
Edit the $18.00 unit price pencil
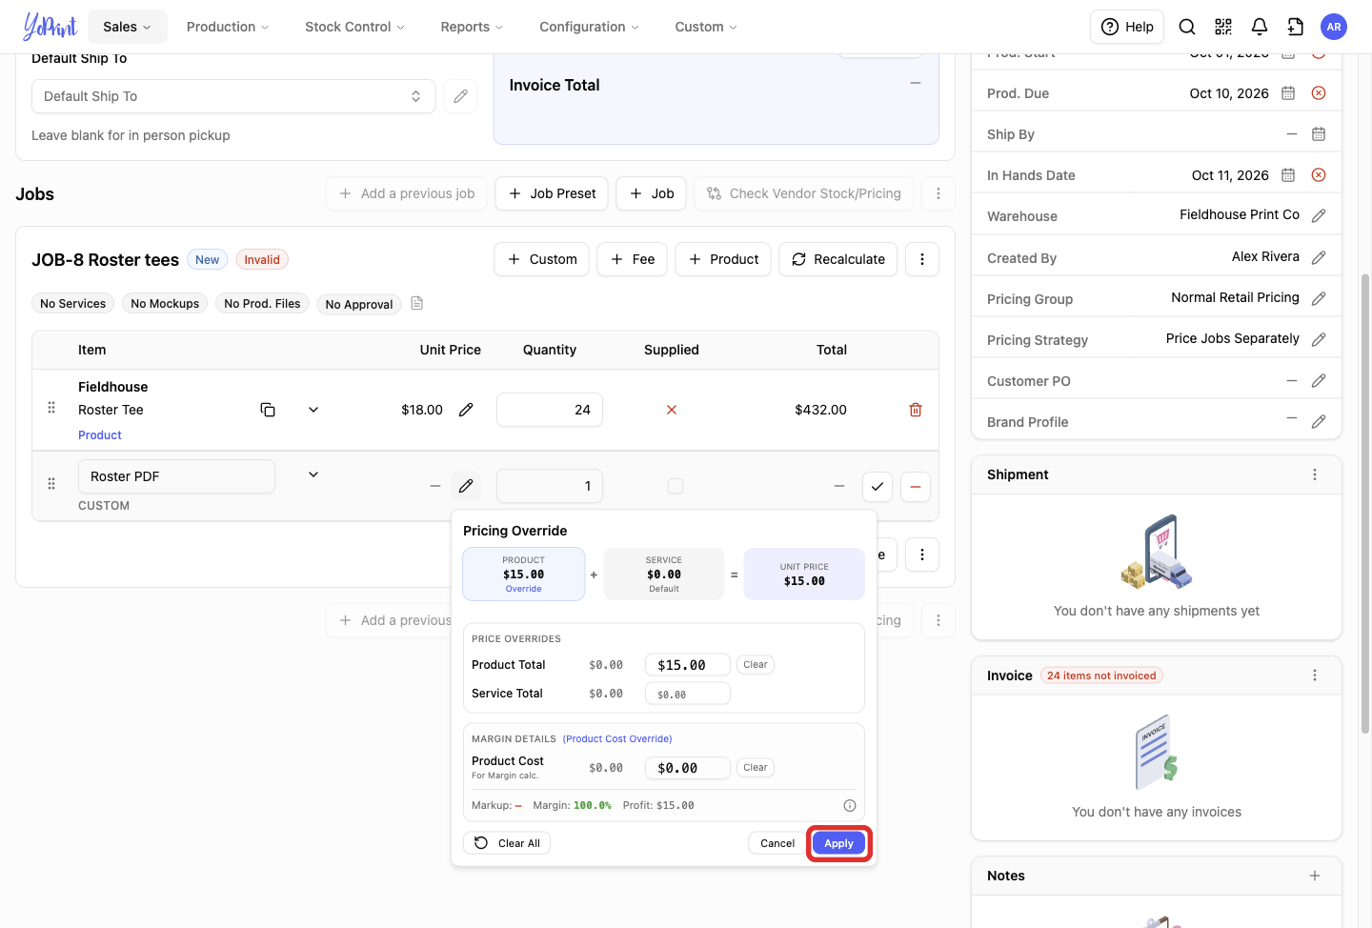pyautogui.click(x=466, y=410)
